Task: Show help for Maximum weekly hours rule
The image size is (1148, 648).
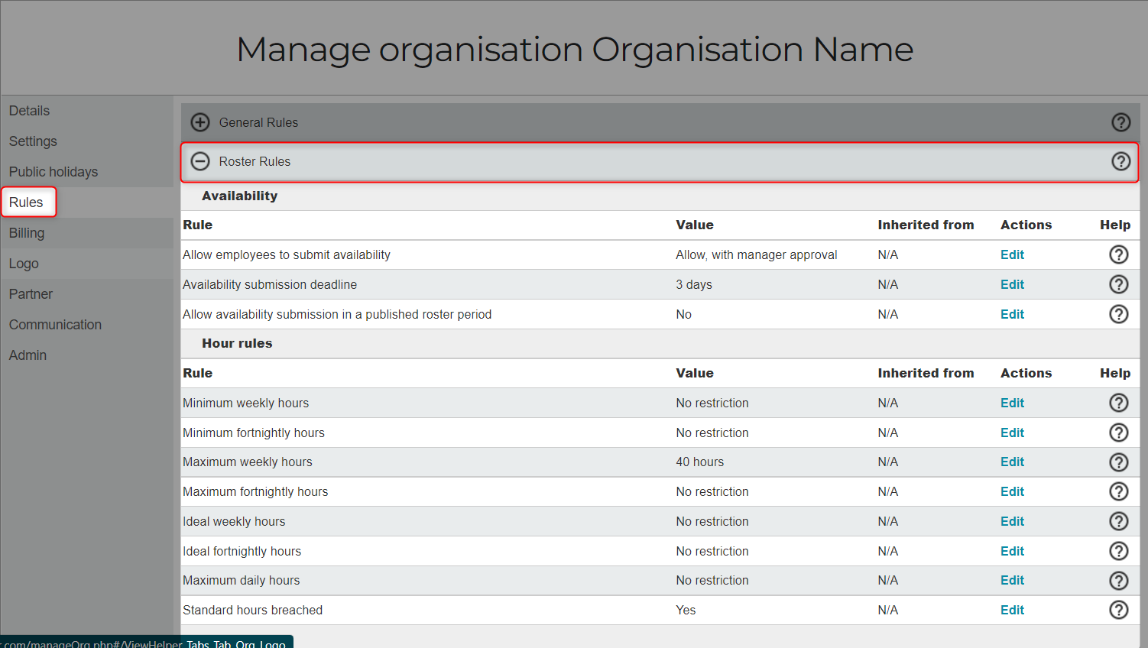Action: [x=1118, y=462]
